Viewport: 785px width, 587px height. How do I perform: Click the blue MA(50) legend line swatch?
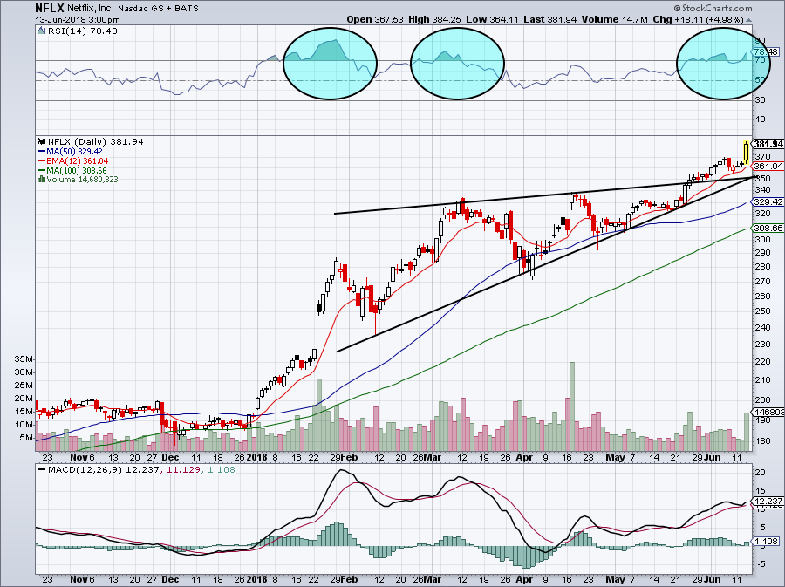[42, 152]
